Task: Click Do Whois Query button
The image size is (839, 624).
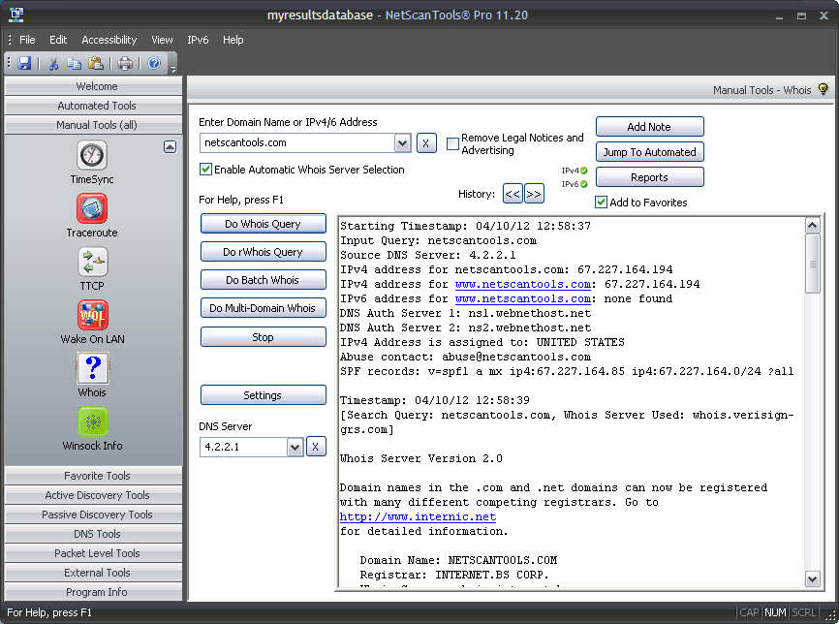Action: [263, 224]
